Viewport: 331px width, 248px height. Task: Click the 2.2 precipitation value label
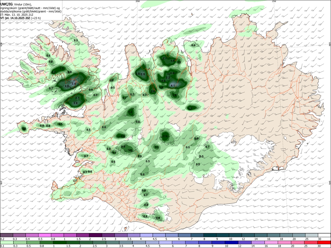coord(168,78)
